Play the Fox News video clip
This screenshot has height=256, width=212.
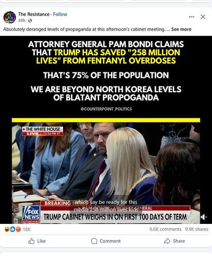pyautogui.click(x=106, y=173)
